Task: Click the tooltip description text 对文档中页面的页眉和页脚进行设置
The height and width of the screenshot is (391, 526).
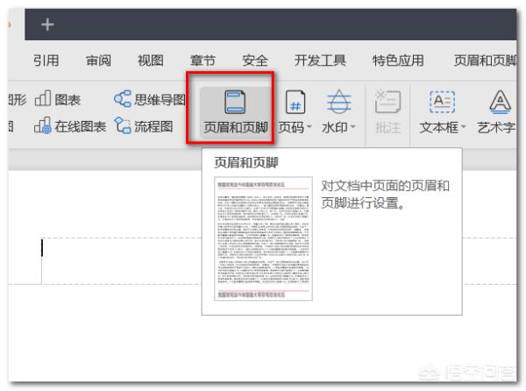Action: pyautogui.click(x=385, y=194)
